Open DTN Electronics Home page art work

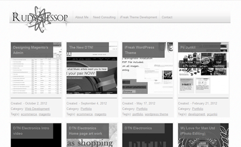click(x=85, y=131)
